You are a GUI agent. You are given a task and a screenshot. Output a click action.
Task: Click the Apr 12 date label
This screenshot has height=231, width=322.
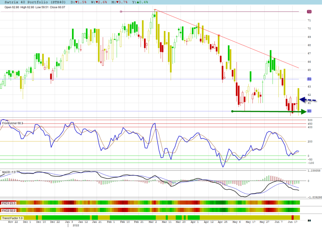(x=209, y=222)
